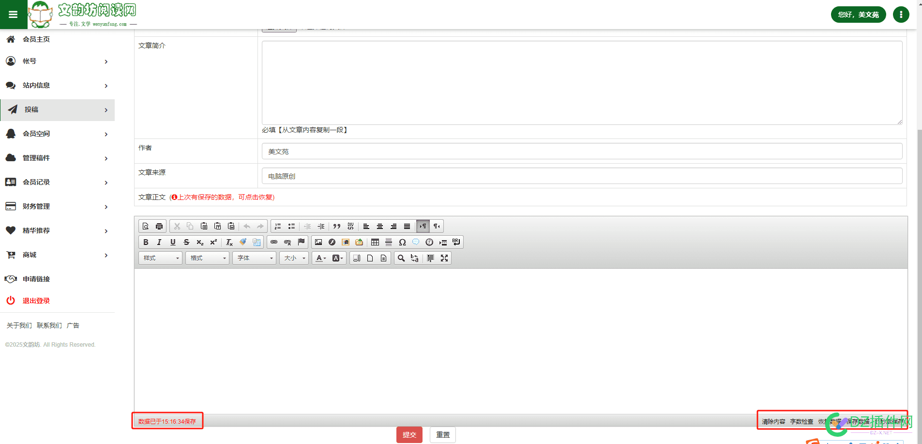This screenshot has width=922, height=444.
Task: Open the 样式 styles dropdown
Action: click(161, 258)
